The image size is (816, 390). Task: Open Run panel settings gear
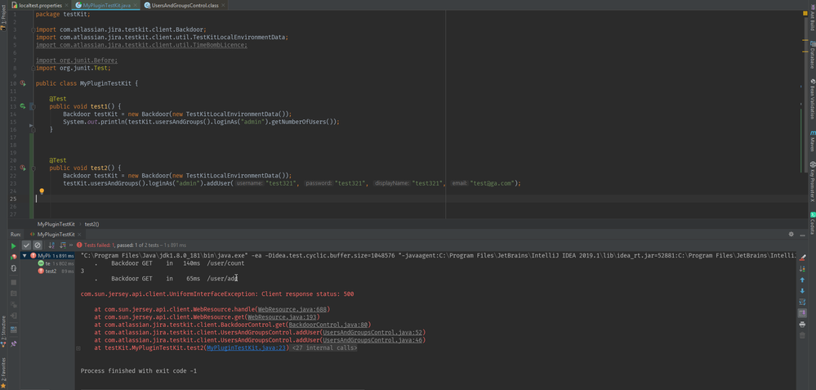pos(791,235)
